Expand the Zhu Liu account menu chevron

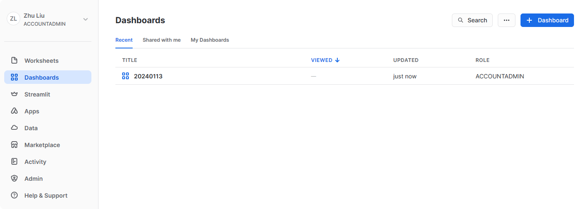[85, 19]
